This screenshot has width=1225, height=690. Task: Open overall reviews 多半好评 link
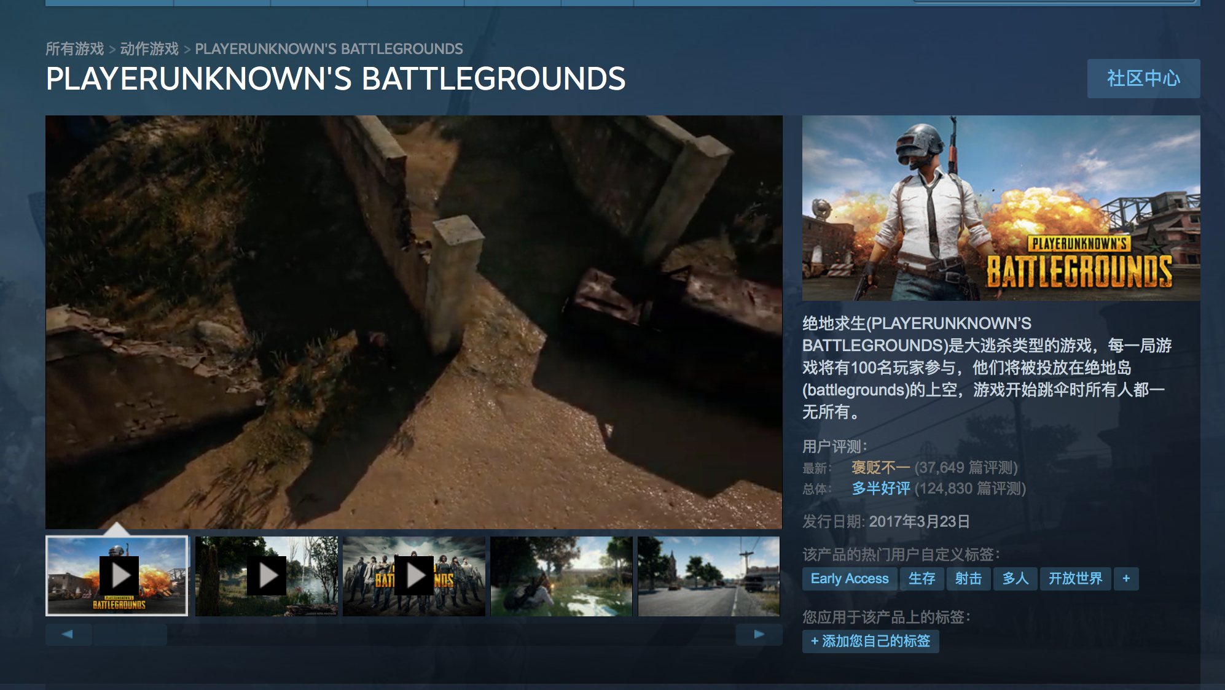[x=880, y=489]
